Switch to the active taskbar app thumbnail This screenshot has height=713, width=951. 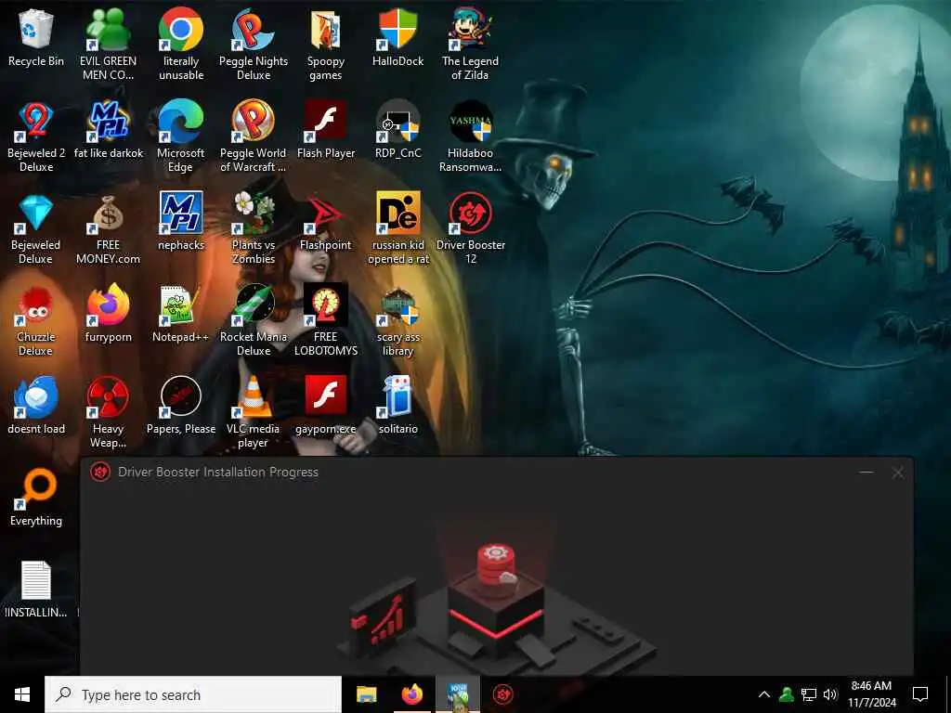coord(457,694)
